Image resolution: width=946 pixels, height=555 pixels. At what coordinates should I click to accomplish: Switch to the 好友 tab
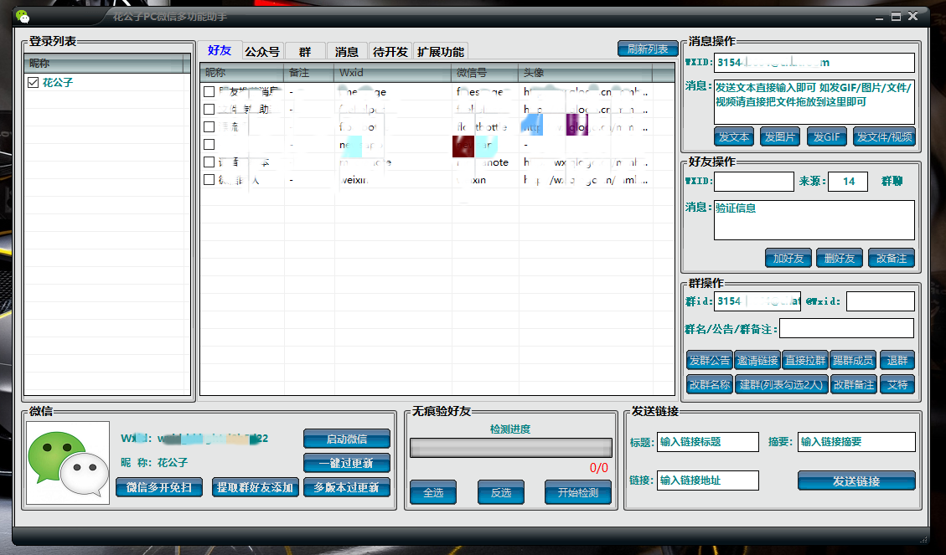220,50
